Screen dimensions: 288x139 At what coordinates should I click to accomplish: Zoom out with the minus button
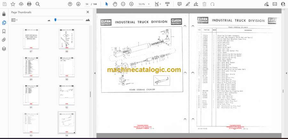pos(123,4)
